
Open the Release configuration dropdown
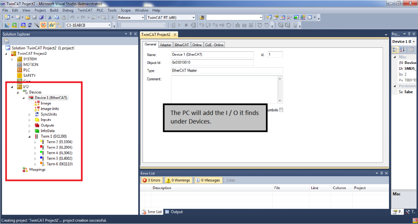tap(131, 17)
